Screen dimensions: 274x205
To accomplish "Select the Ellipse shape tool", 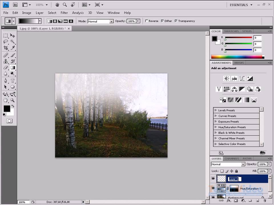I will (12, 87).
